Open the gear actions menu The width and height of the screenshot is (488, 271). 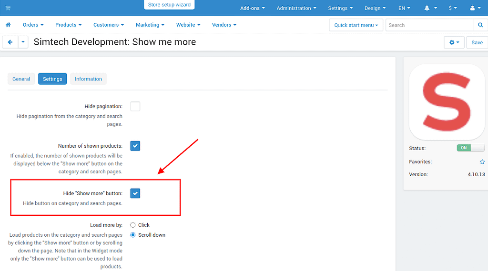click(x=454, y=42)
